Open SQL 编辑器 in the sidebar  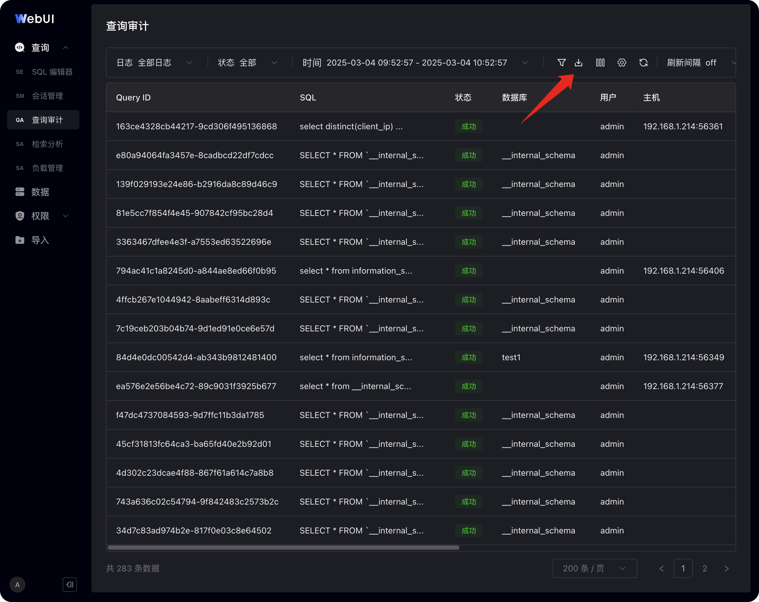(x=43, y=72)
